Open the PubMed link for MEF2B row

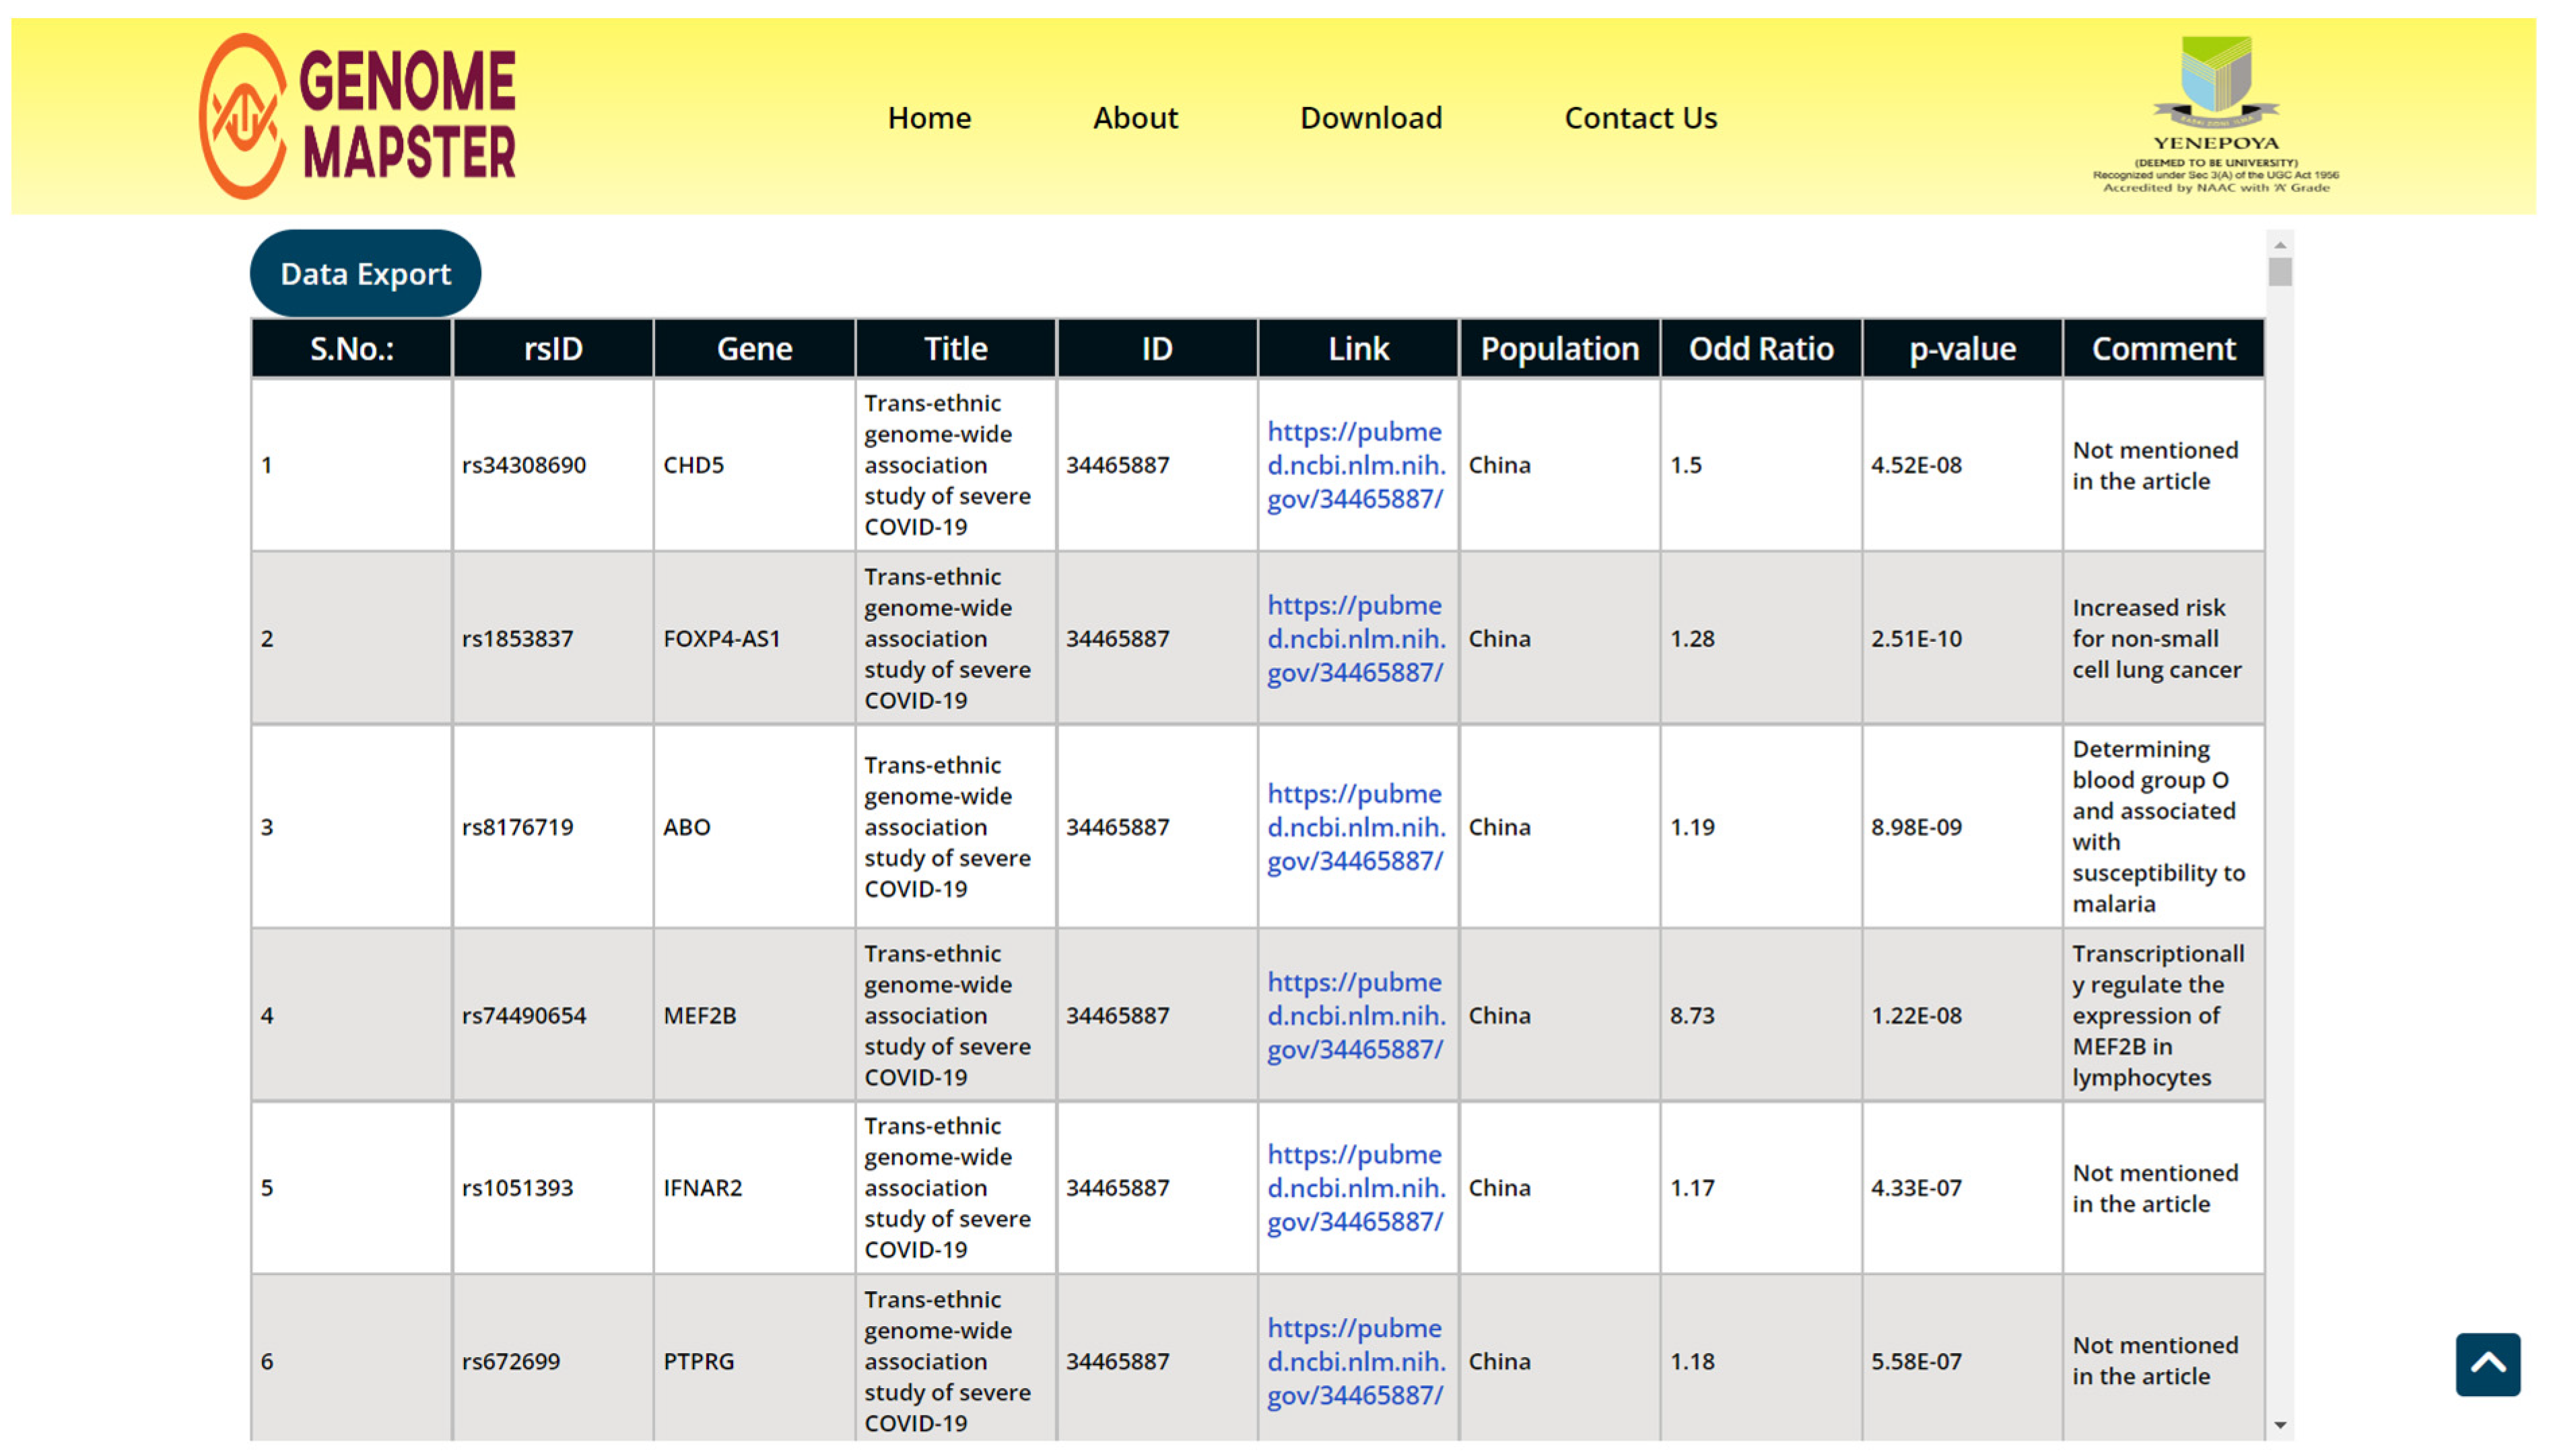tap(1355, 1015)
